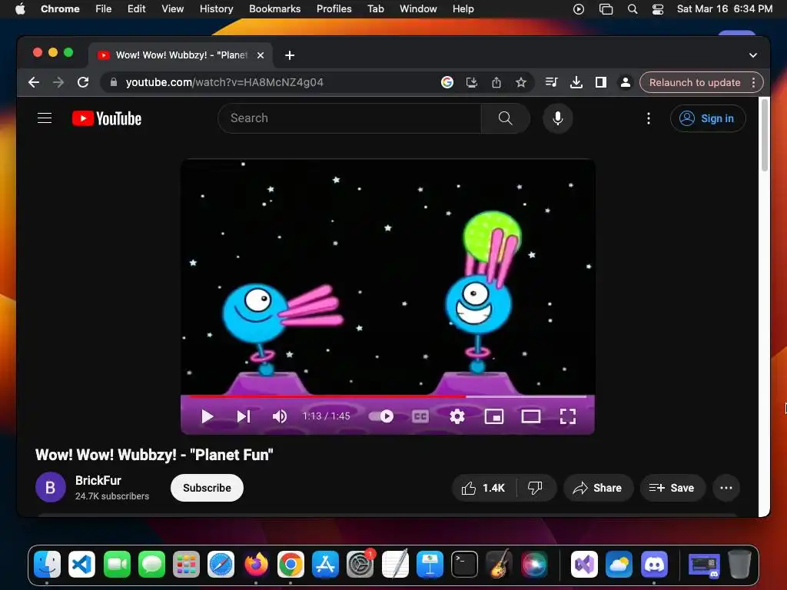Skip to next video

(244, 416)
